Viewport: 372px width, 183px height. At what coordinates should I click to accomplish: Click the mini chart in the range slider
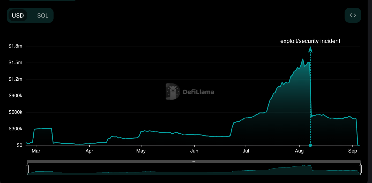[194, 171]
